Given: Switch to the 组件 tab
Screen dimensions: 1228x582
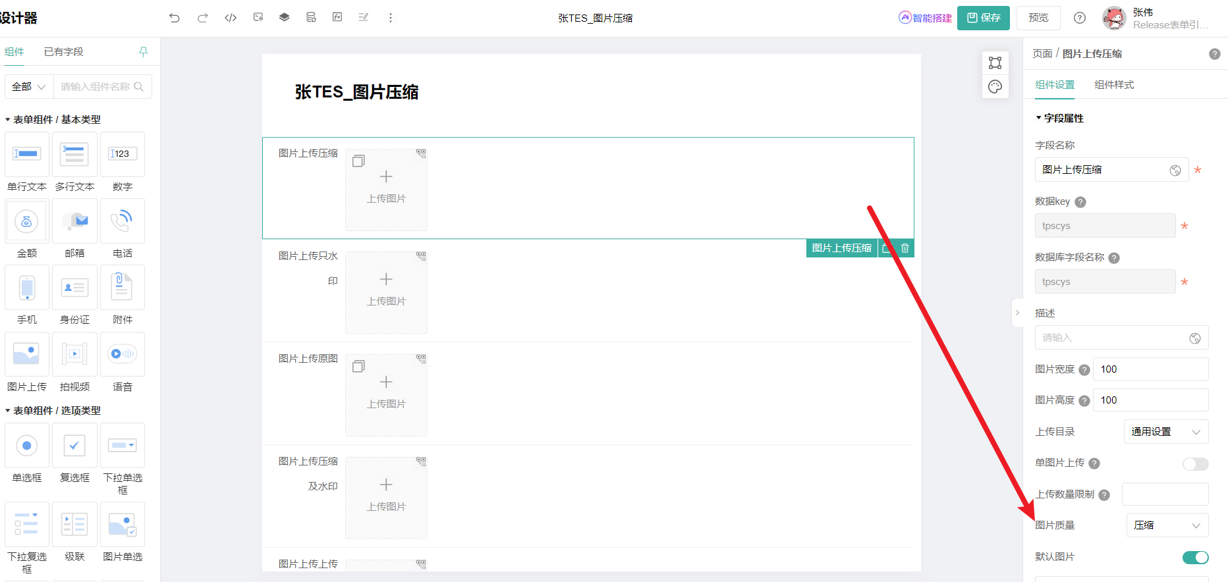Looking at the screenshot, I should [14, 51].
